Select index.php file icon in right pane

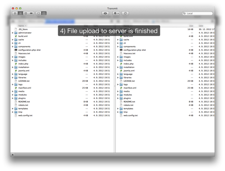point(121,64)
